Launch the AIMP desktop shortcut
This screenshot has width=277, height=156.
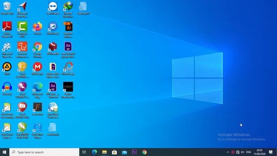7,68
